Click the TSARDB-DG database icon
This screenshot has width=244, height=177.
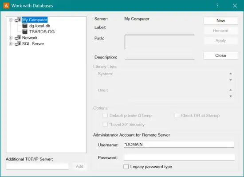pyautogui.click(x=25, y=31)
